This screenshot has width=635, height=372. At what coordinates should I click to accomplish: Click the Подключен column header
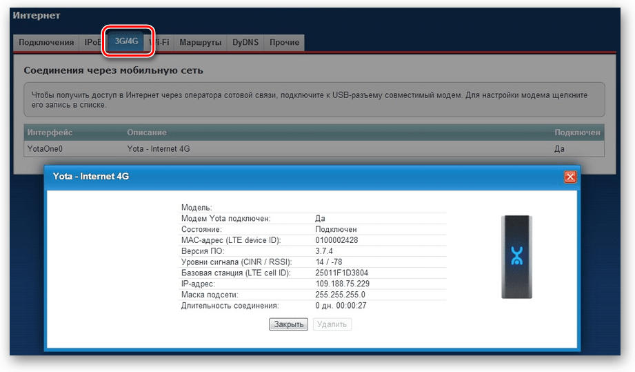577,133
